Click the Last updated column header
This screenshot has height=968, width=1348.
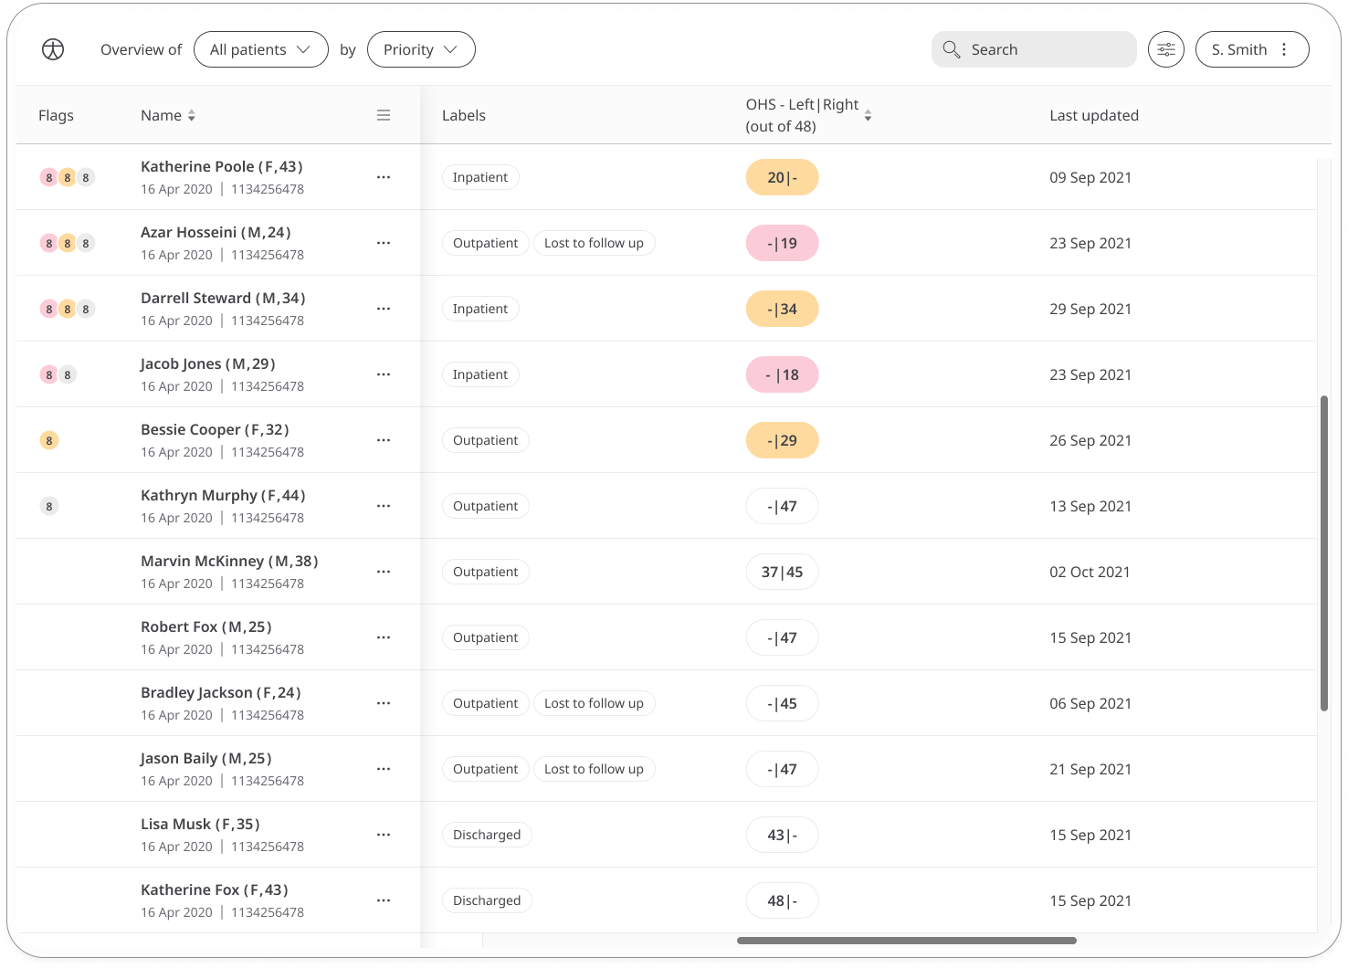[x=1094, y=115]
